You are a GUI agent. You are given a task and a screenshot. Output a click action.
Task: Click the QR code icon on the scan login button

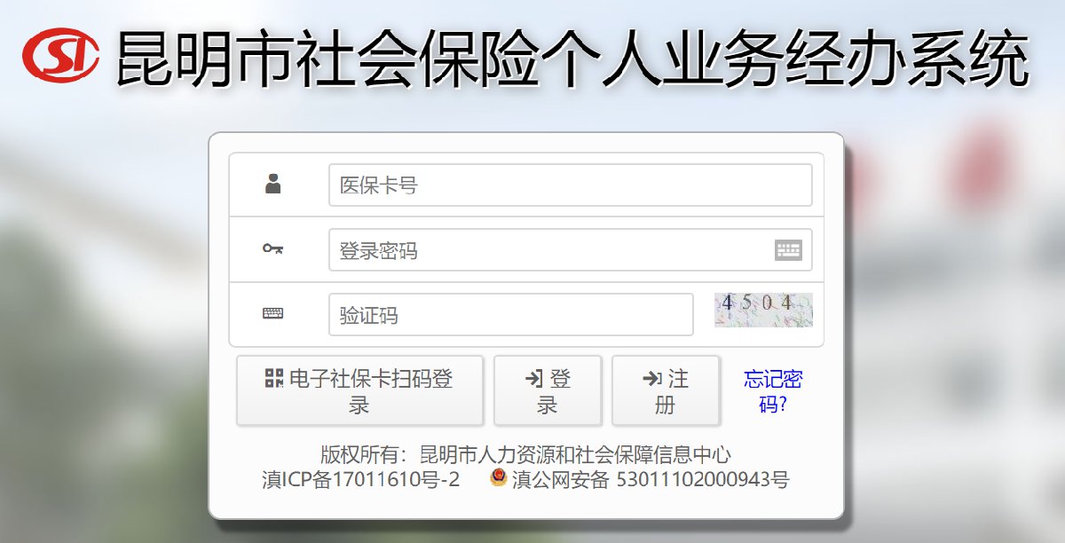pos(274,378)
